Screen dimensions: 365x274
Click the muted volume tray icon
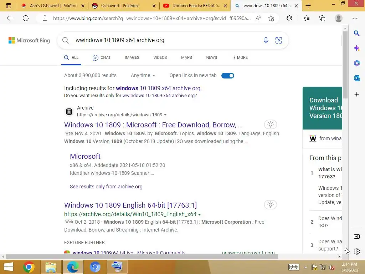331,267
